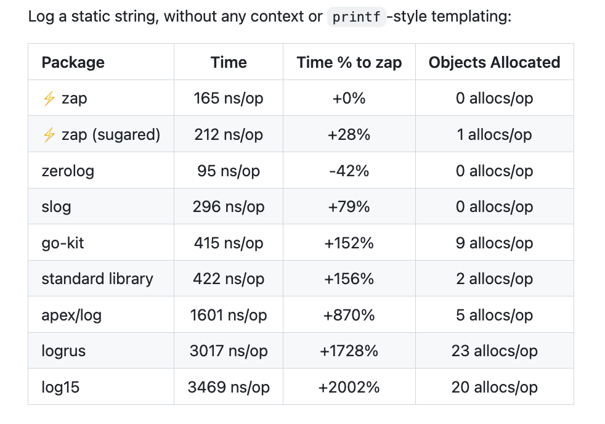Click the apex/log package cell
605x424 pixels.
point(71,315)
